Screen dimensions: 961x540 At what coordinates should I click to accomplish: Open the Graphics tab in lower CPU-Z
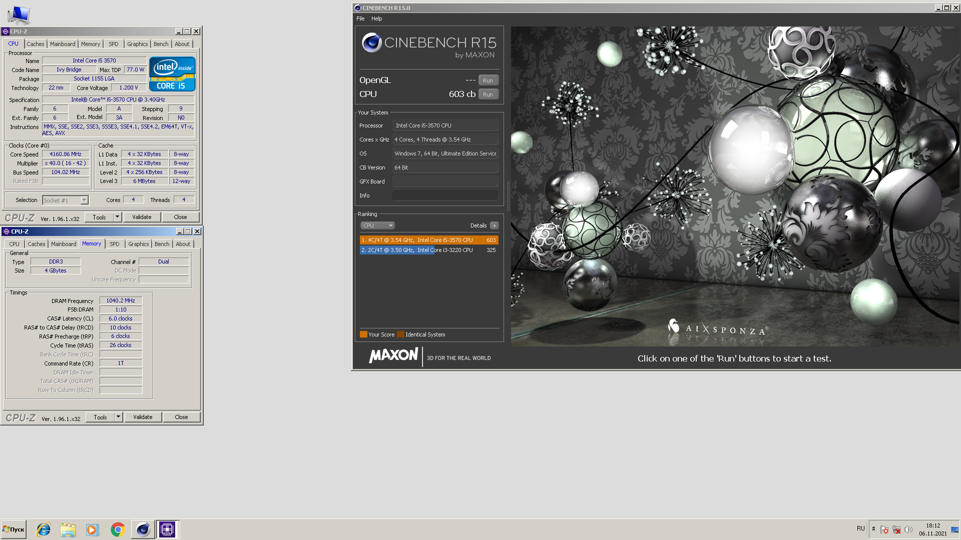click(x=138, y=244)
